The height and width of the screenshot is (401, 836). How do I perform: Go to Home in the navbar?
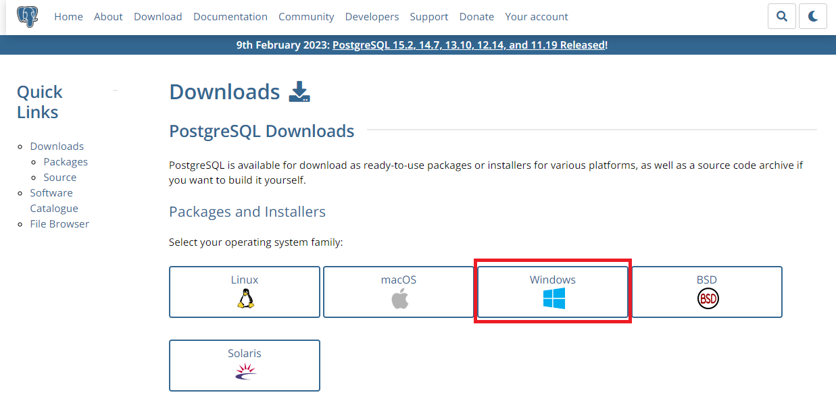(68, 16)
